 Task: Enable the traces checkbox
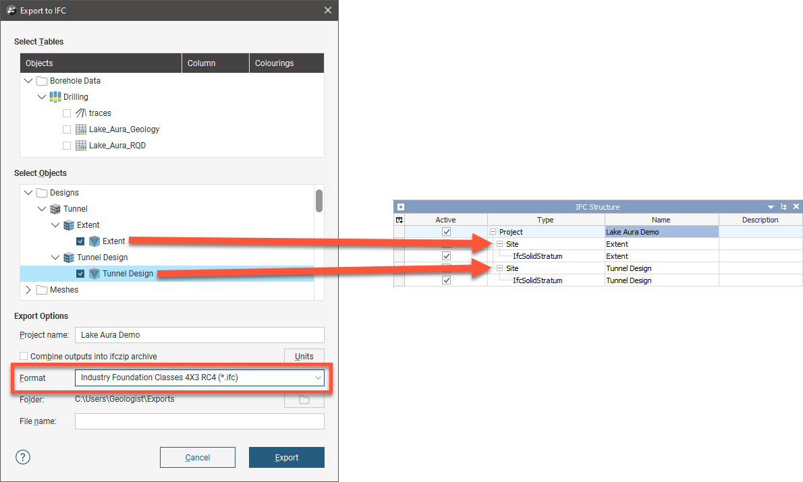pyautogui.click(x=67, y=113)
